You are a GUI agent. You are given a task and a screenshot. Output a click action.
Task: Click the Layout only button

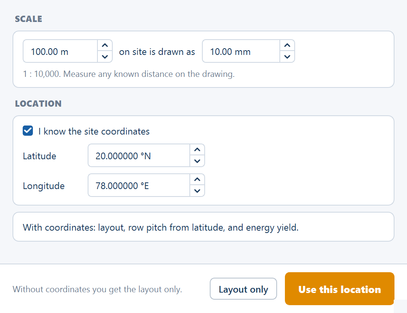pos(243,289)
